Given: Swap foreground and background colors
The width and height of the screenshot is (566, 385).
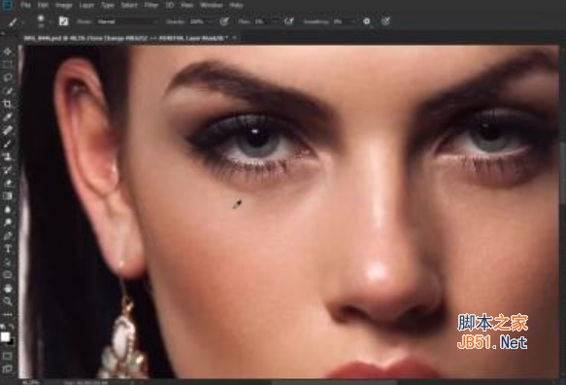Looking at the screenshot, I should tap(12, 327).
